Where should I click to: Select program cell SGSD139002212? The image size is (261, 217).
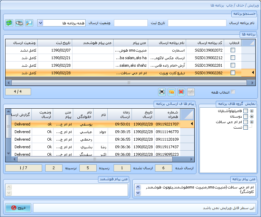click(205, 58)
